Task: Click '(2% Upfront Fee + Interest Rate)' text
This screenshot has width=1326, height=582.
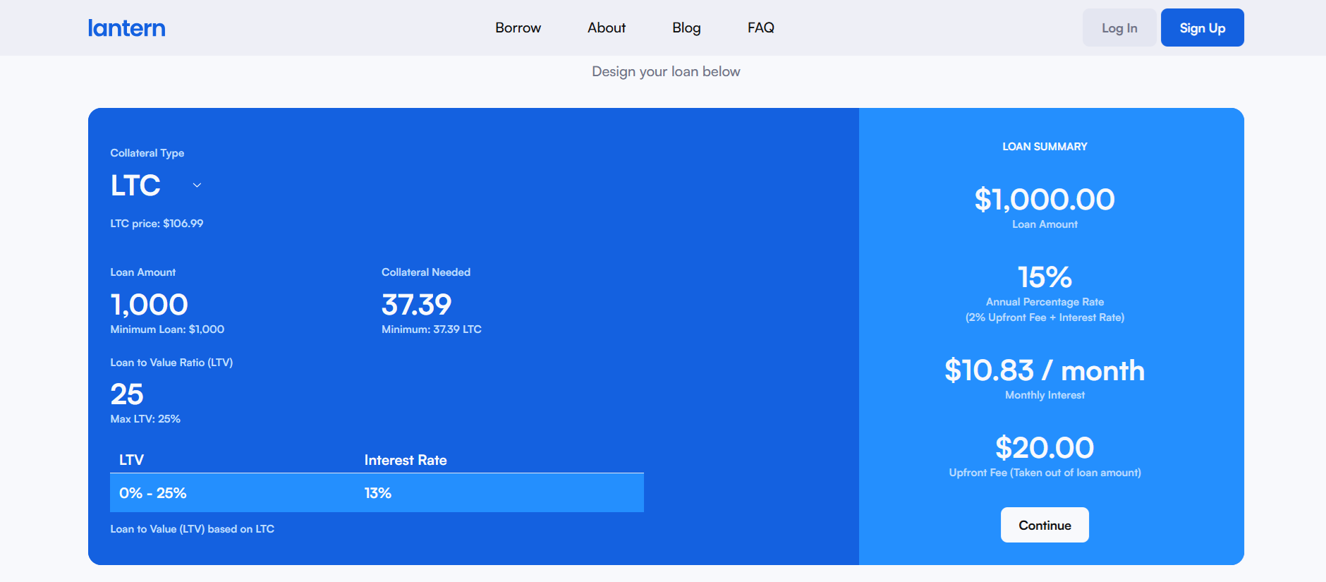Action: pos(1045,317)
